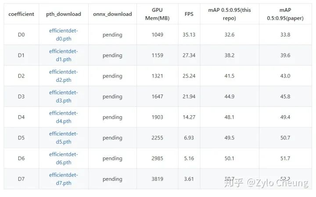The image size is (316, 197).
Task: Click the GPU Mem(MB) header cell
Action: (157, 14)
